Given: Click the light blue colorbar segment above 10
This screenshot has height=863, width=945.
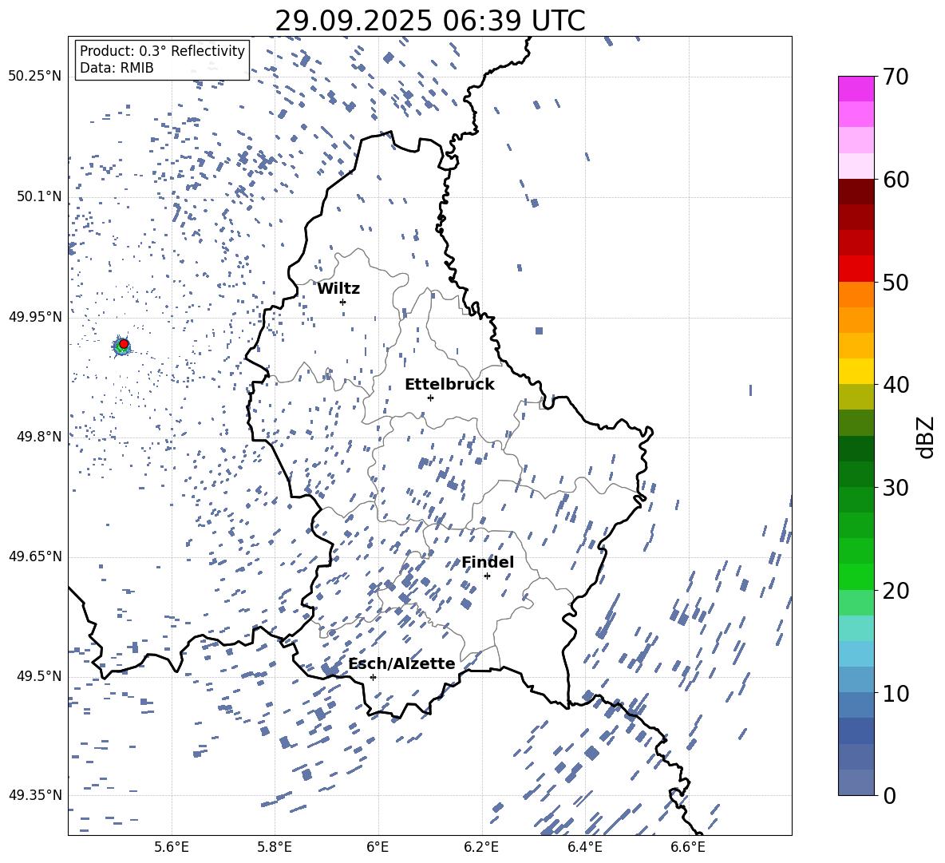Looking at the screenshot, I should pyautogui.click(x=856, y=679).
